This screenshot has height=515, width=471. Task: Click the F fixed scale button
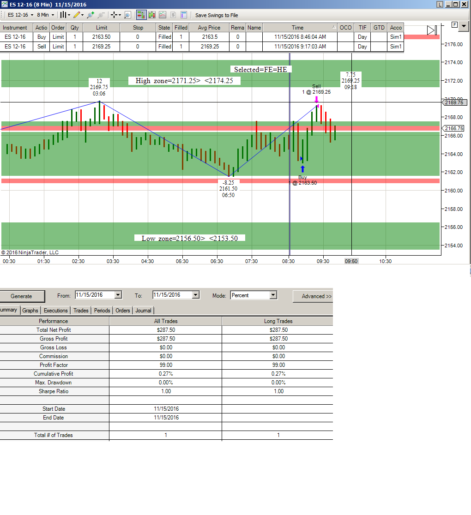[454, 24]
